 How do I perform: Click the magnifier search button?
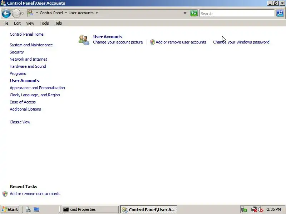click(x=280, y=13)
